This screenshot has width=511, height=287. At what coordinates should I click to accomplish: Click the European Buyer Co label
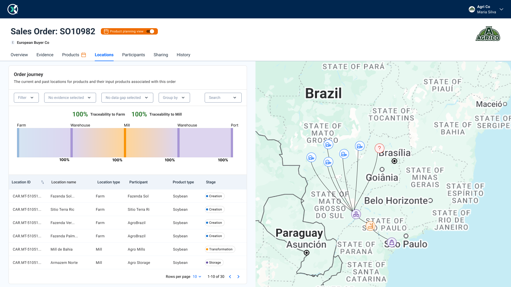[x=33, y=43]
